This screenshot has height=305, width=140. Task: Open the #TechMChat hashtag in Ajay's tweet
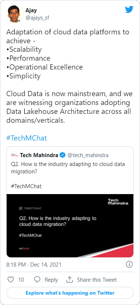(x=27, y=138)
